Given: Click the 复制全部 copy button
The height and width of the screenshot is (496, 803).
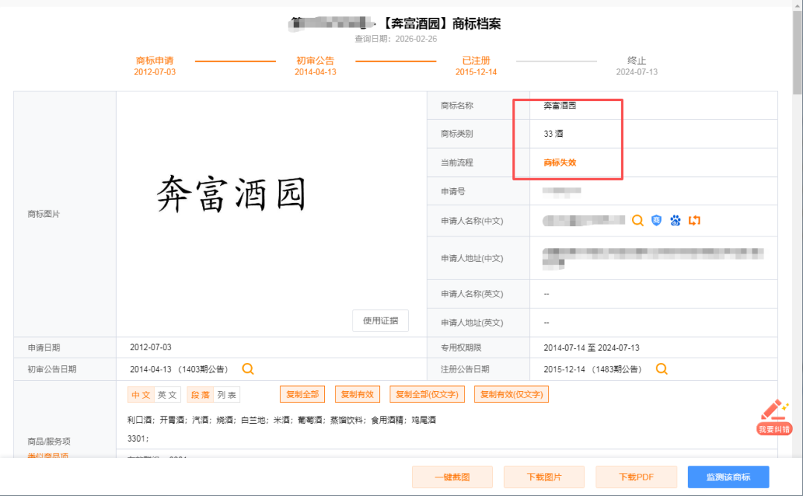Looking at the screenshot, I should 302,394.
